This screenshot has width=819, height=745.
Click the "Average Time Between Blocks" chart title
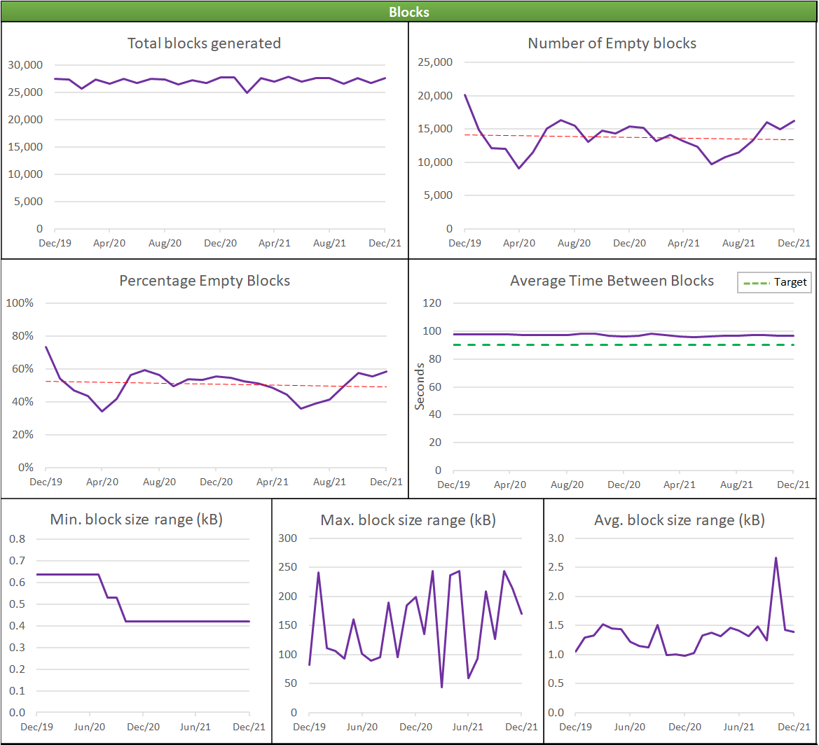[612, 281]
